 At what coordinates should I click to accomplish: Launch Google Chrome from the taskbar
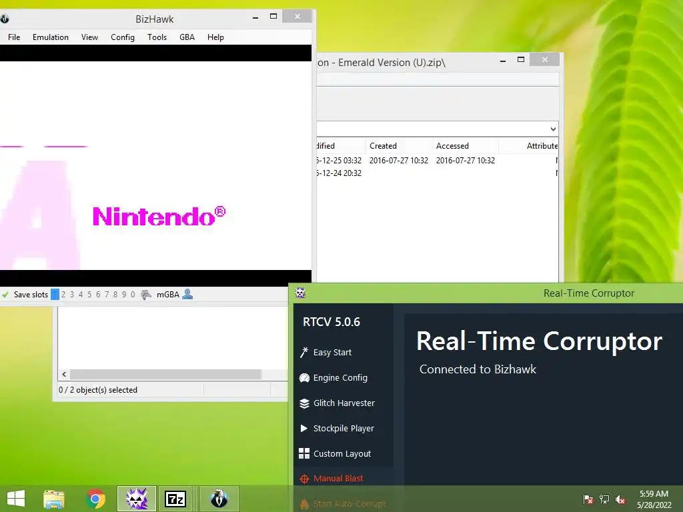95,499
